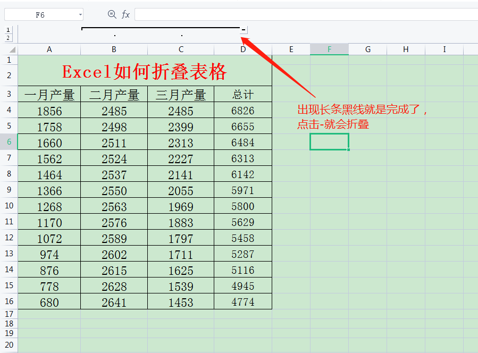
Task: Show outline level 1 columns
Action: click(x=8, y=30)
